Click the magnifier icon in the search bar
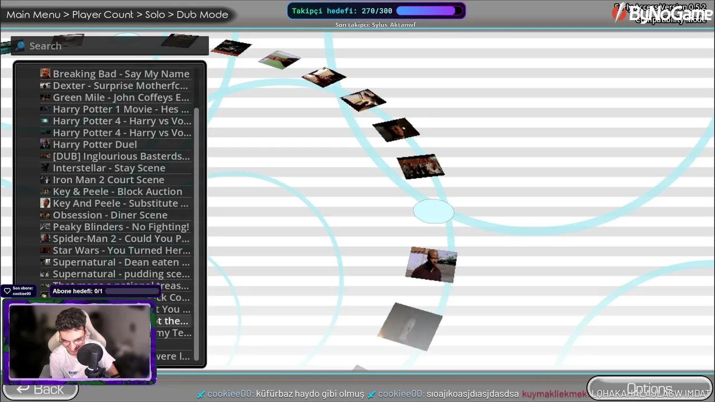 pos(21,46)
